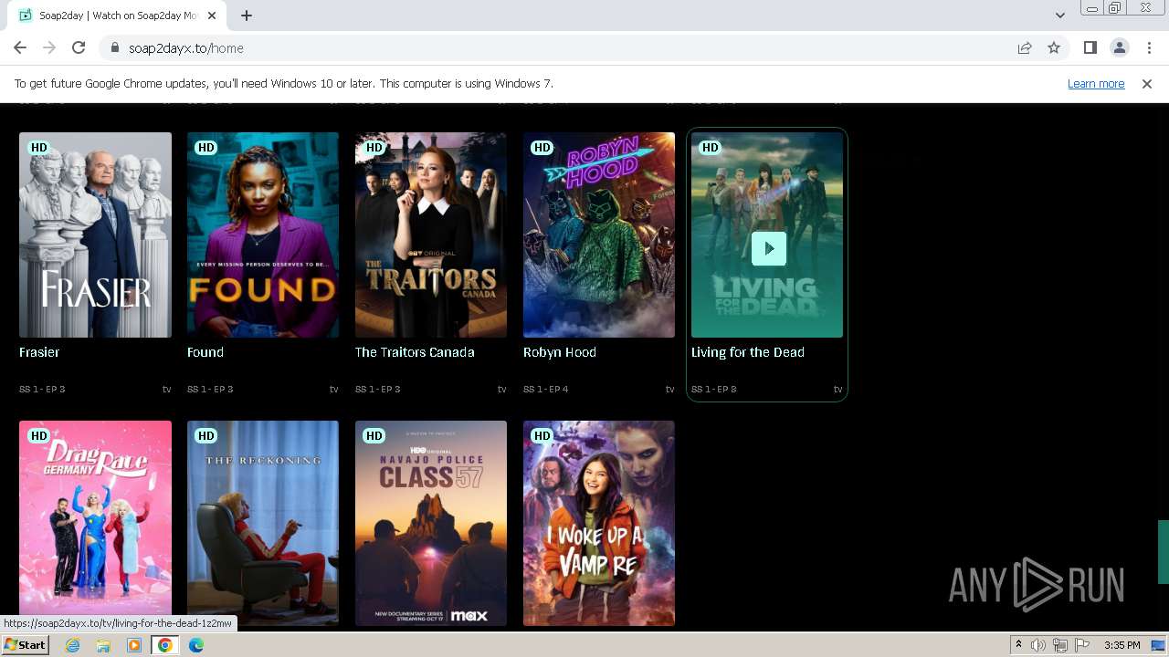This screenshot has width=1169, height=657.
Task: Expand the tab search dropdown
Action: 1059,16
